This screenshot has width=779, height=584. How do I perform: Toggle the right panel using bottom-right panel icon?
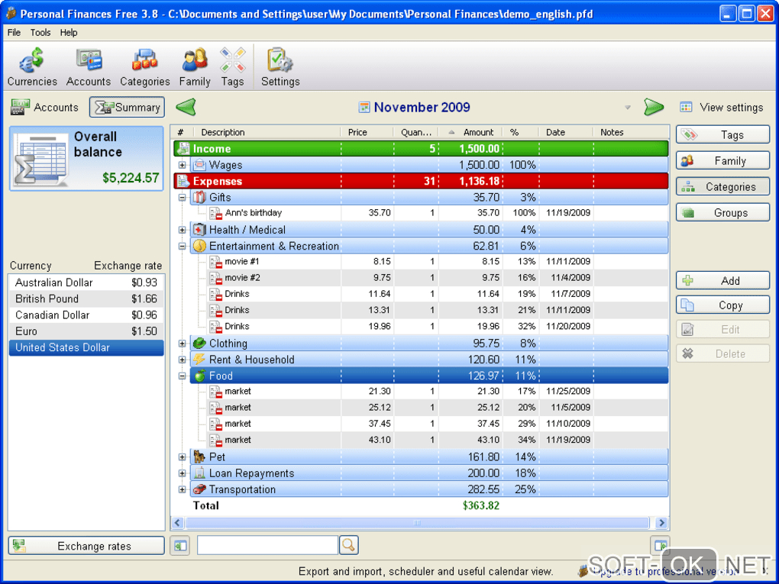[661, 546]
